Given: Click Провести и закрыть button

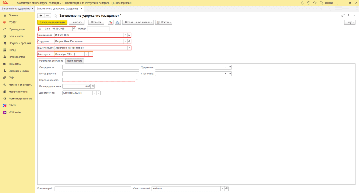Looking at the screenshot, I should click(52, 22).
